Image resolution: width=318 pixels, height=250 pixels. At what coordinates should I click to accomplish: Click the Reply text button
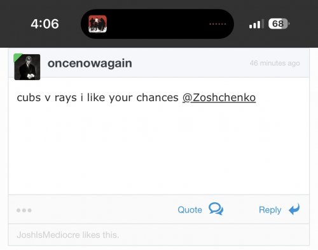(x=270, y=210)
